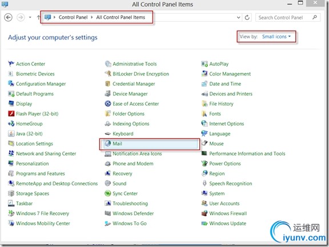Screen dimensions: 329x247
Task: Open Date and Time
Action: click(225, 84)
